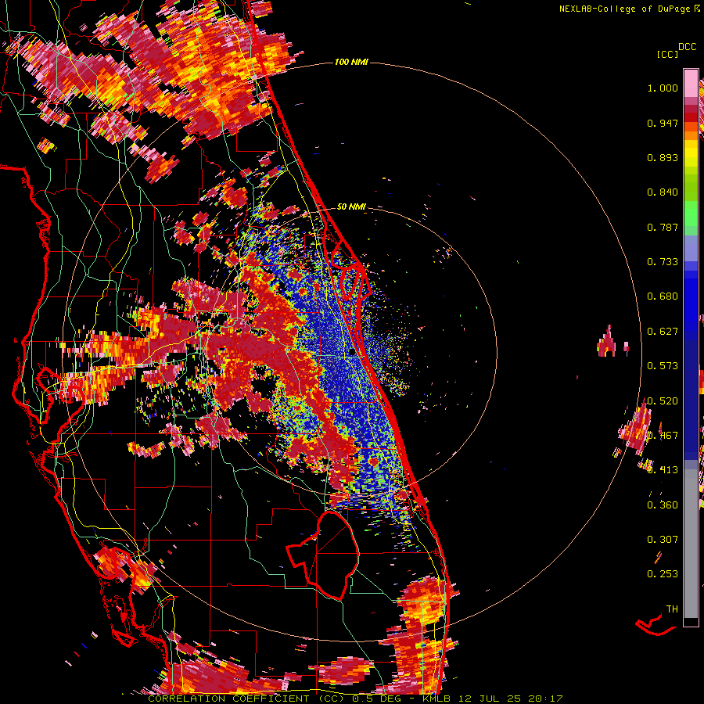704x704 pixels.
Task: Click the 0.307 color scale value
Action: (x=663, y=540)
